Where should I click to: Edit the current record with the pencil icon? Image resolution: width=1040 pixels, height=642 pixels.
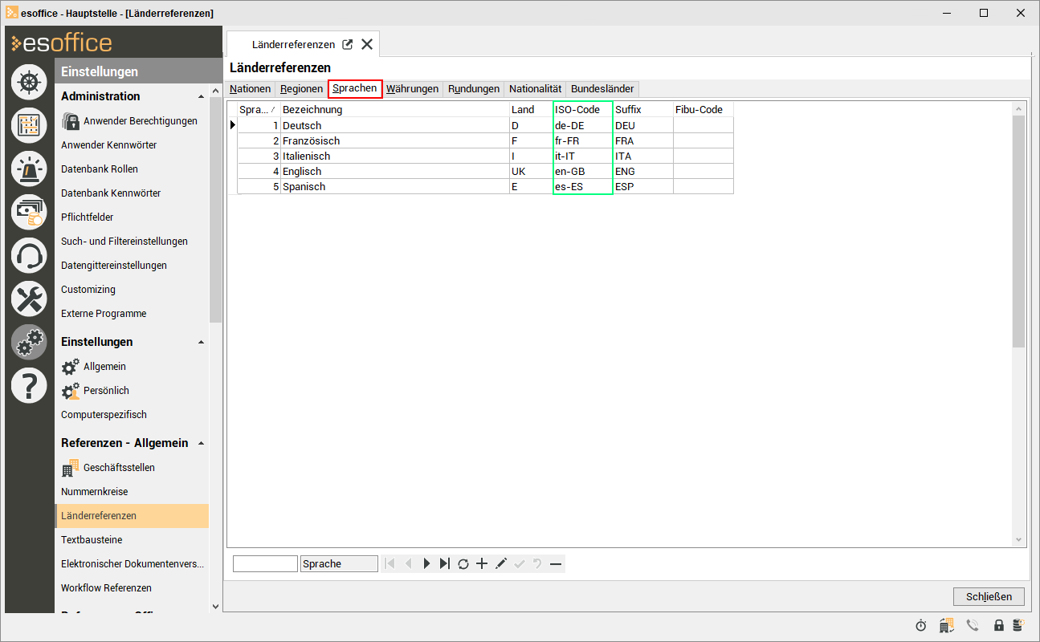click(x=501, y=564)
